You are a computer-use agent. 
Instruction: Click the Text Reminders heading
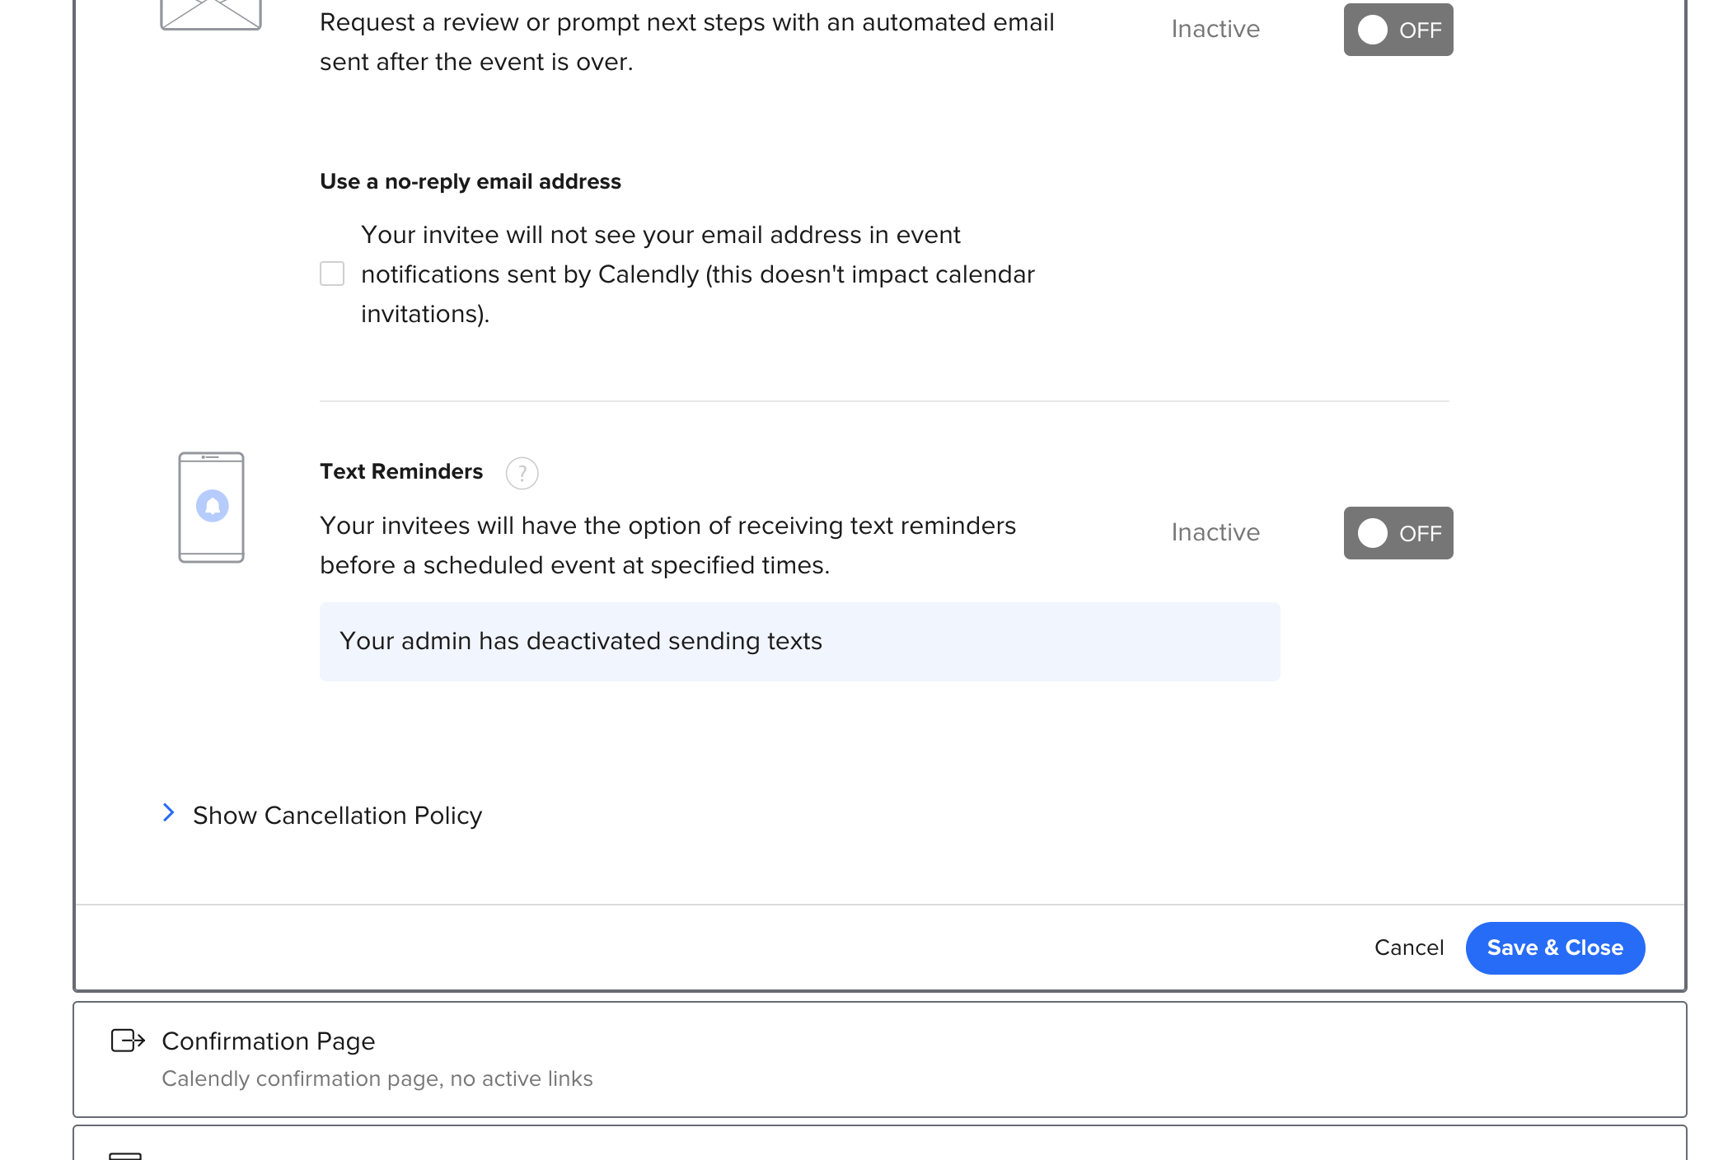tap(401, 471)
